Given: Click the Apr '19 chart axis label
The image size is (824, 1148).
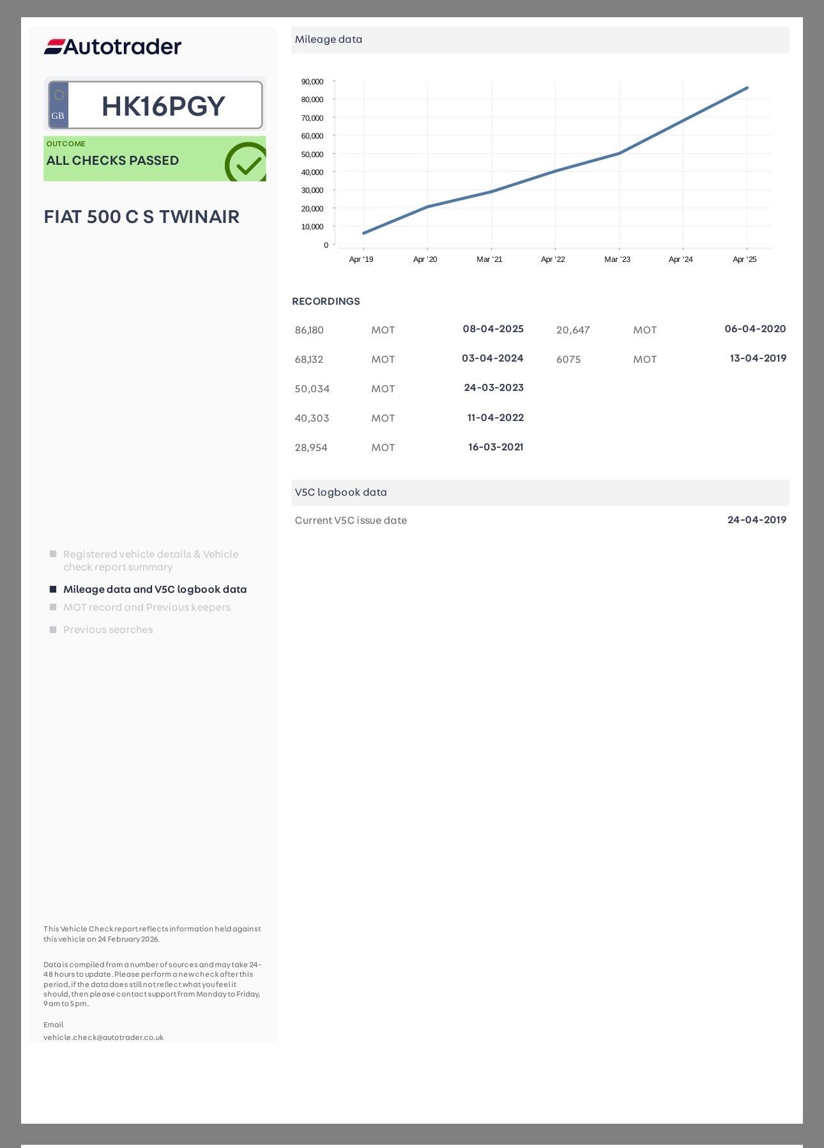Looking at the screenshot, I should [x=361, y=259].
